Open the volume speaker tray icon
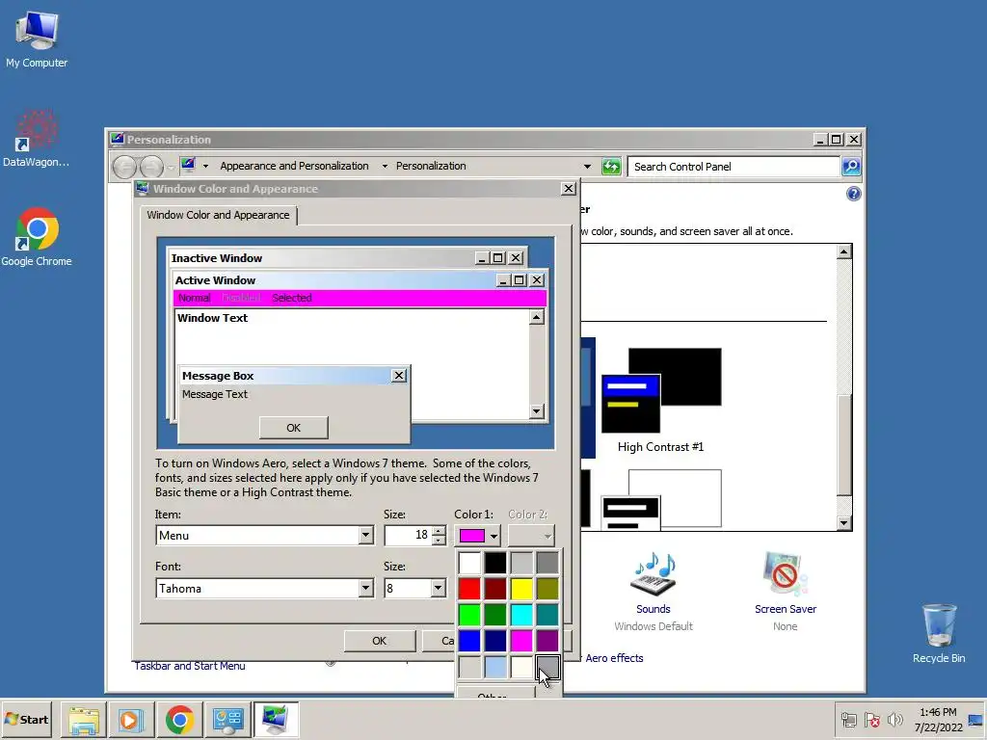This screenshot has height=740, width=987. pyautogui.click(x=894, y=719)
